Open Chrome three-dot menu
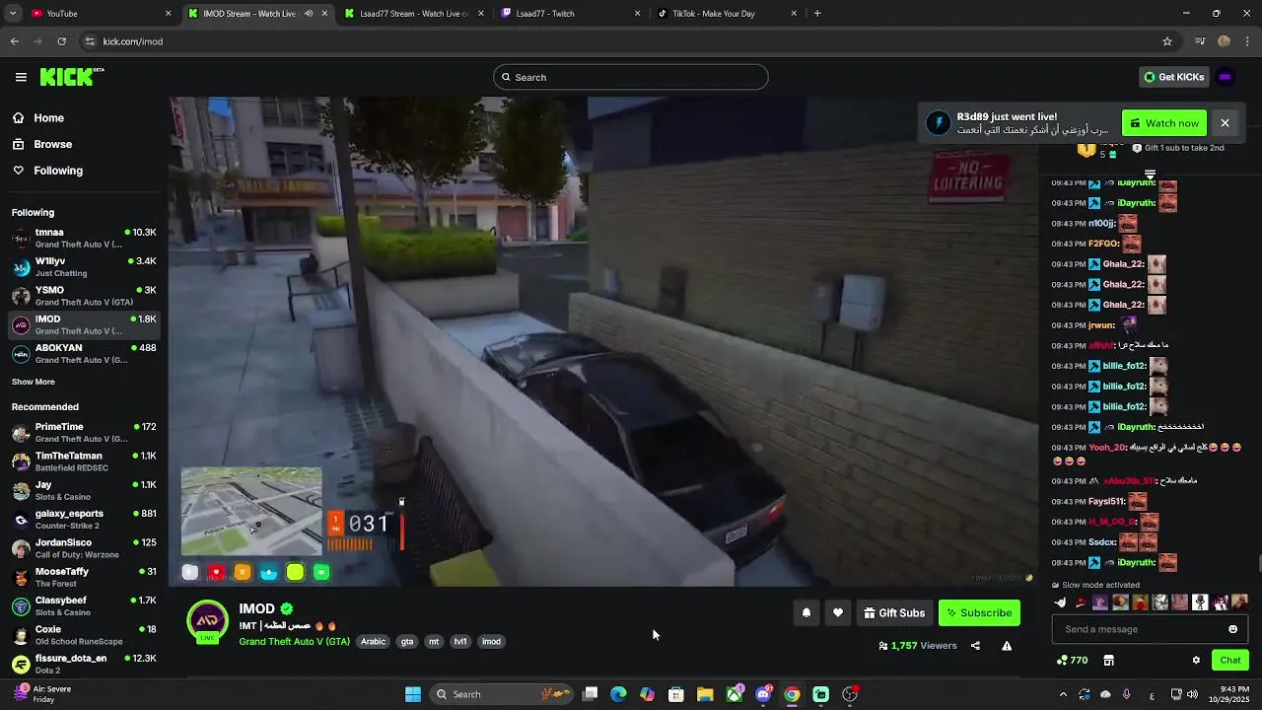This screenshot has width=1262, height=710. [x=1247, y=41]
